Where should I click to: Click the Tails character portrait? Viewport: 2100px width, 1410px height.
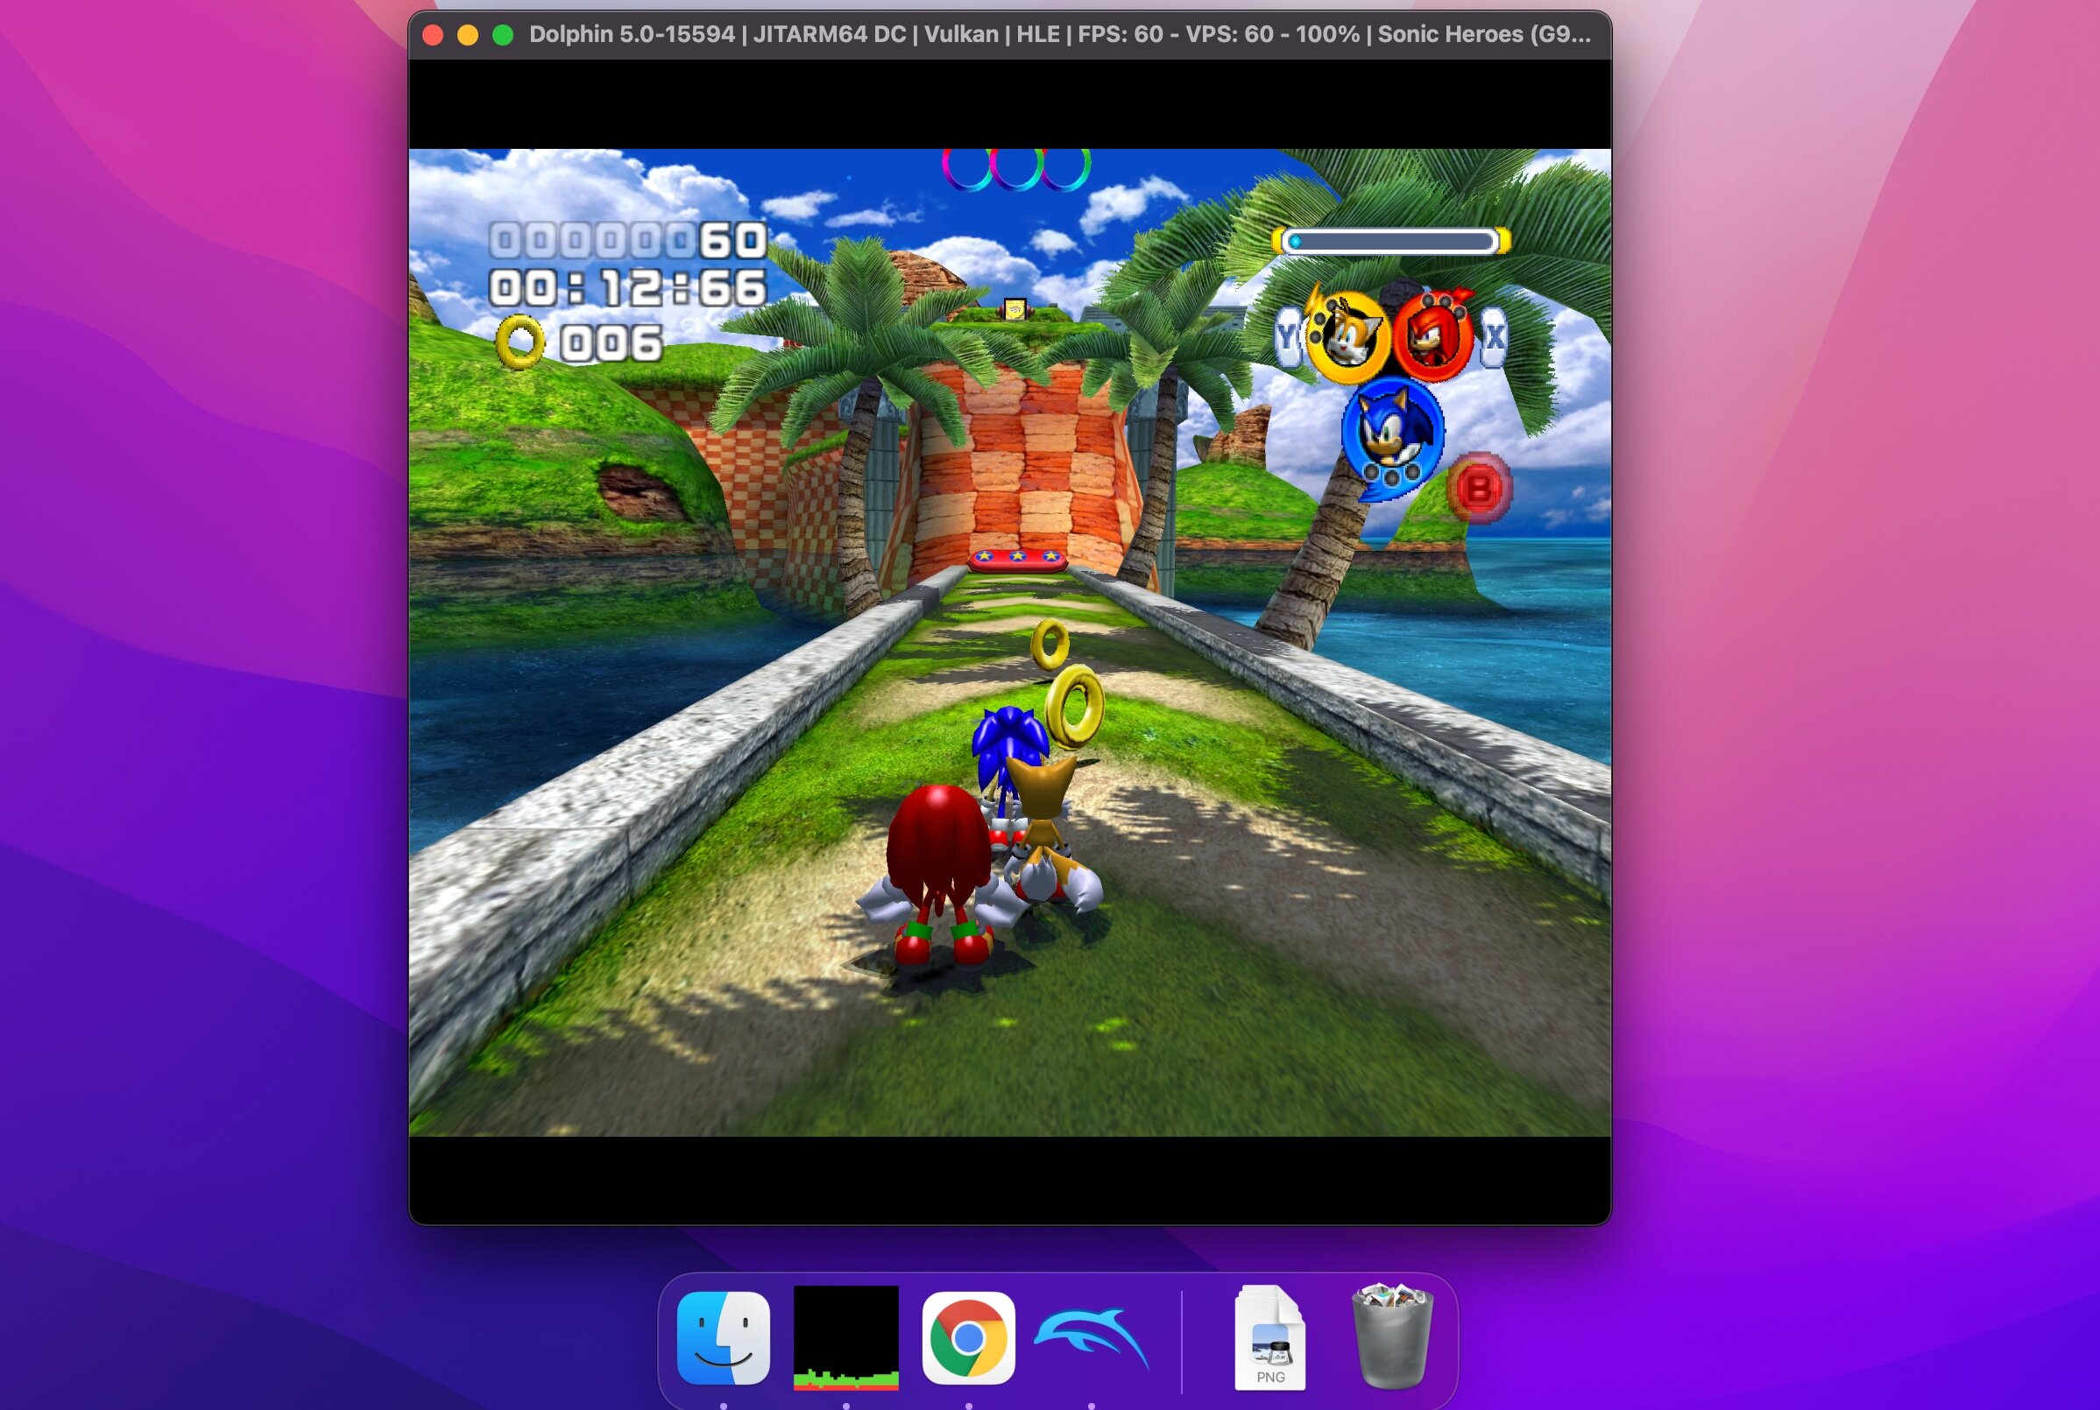[x=1347, y=337]
